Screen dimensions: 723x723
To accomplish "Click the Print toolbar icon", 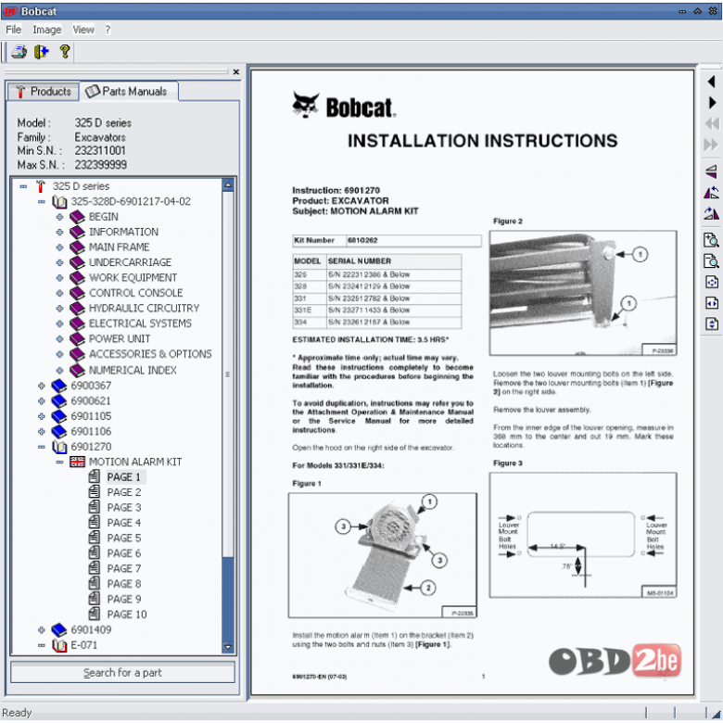I will pyautogui.click(x=19, y=52).
